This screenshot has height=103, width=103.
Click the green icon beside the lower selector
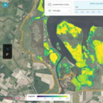click(x=50, y=11)
